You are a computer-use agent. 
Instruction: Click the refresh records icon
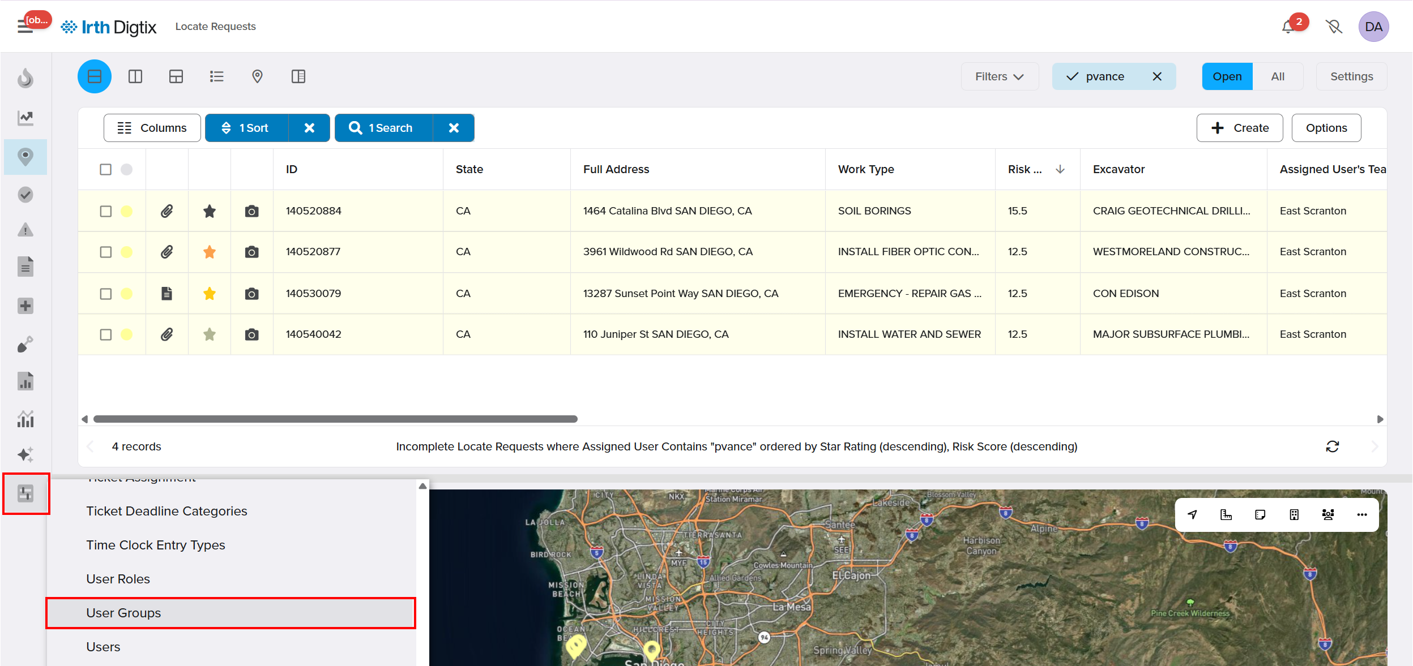coord(1332,446)
